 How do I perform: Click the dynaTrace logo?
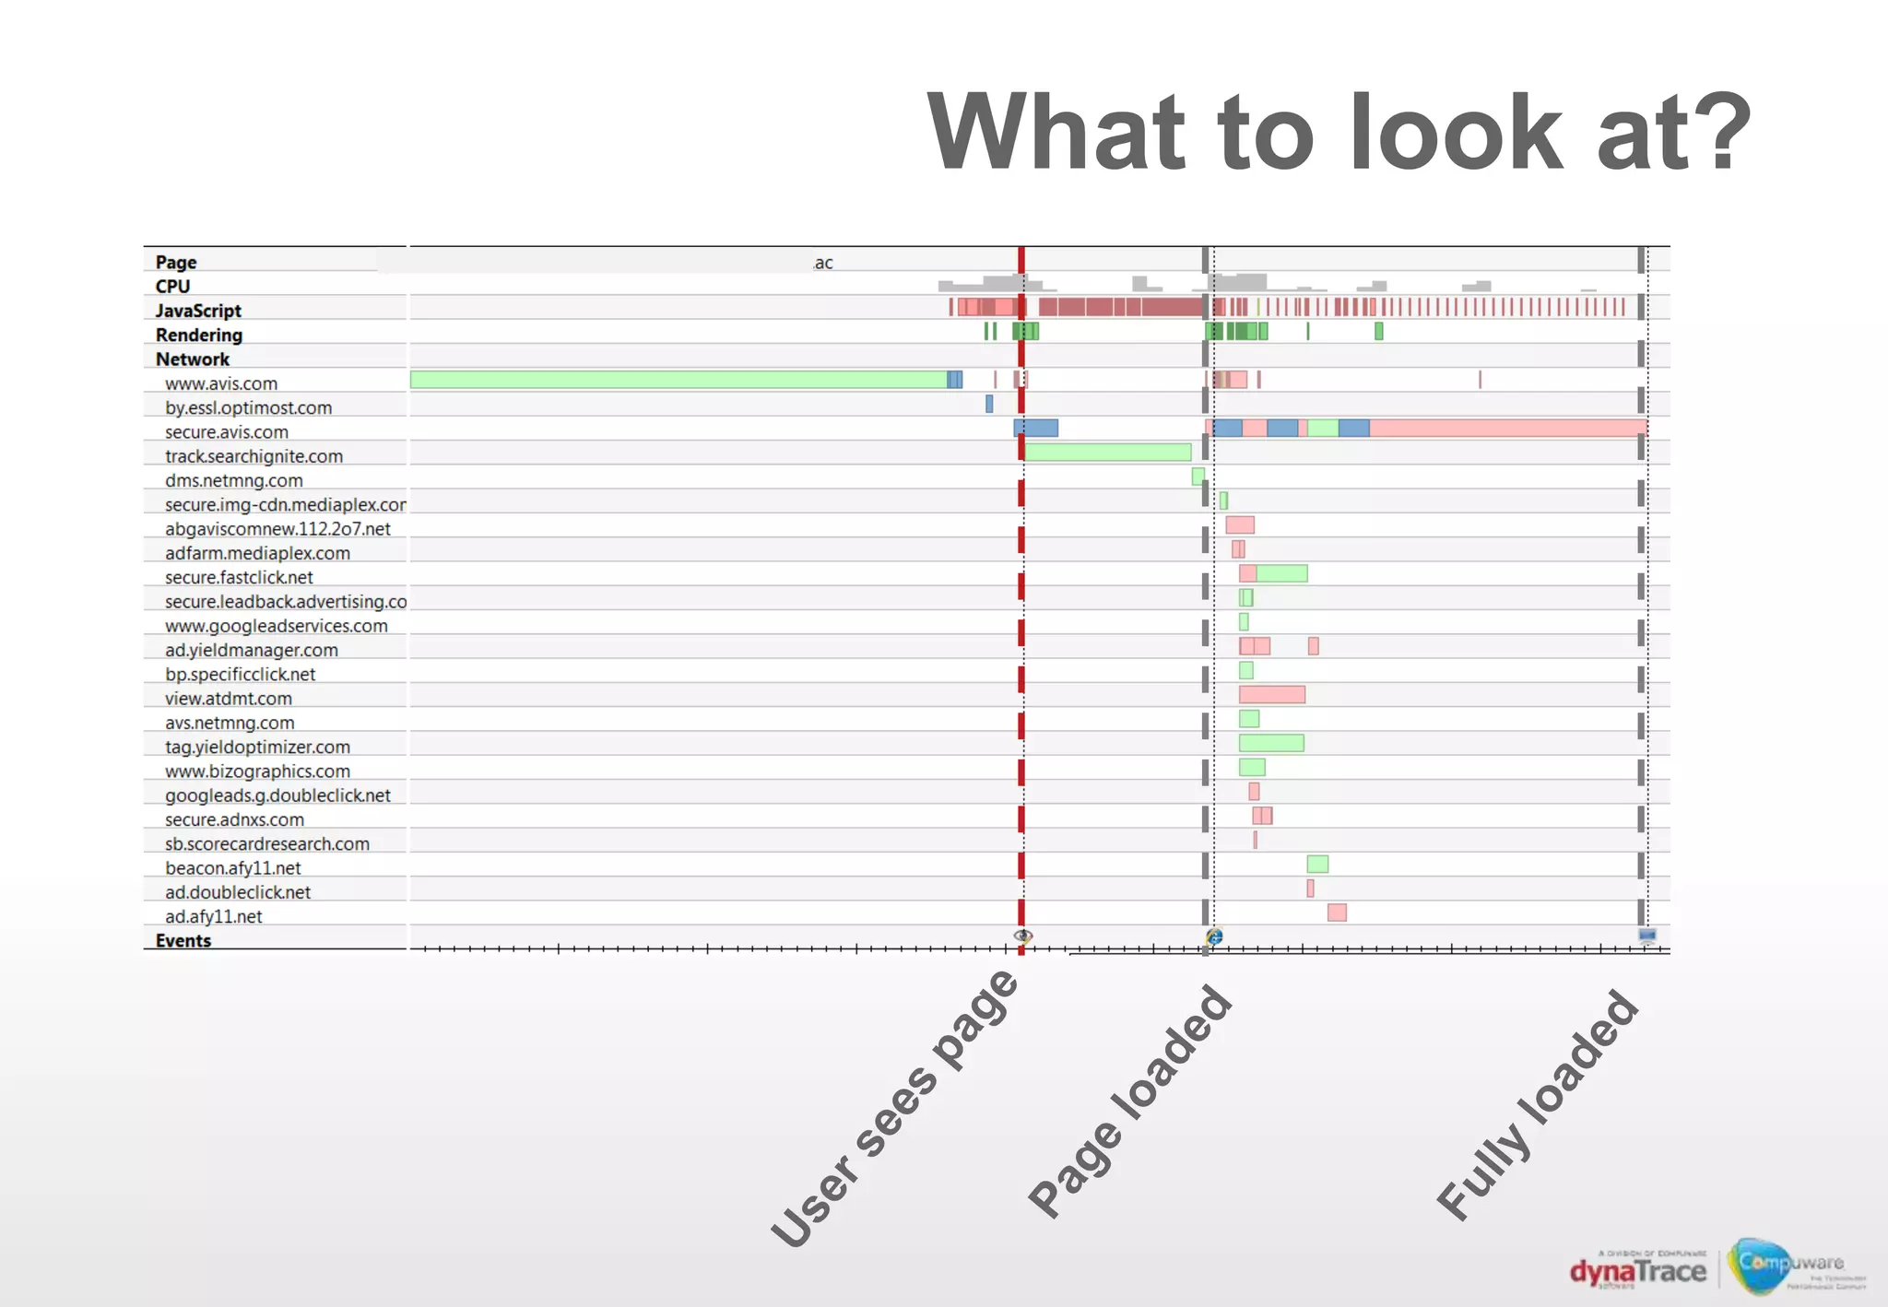[1638, 1272]
